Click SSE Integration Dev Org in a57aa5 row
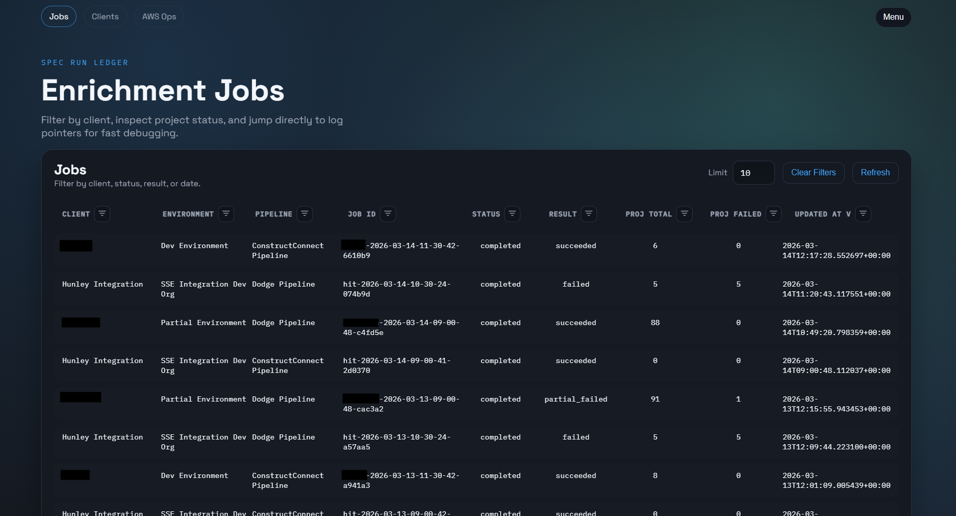This screenshot has height=516, width=956. (203, 442)
